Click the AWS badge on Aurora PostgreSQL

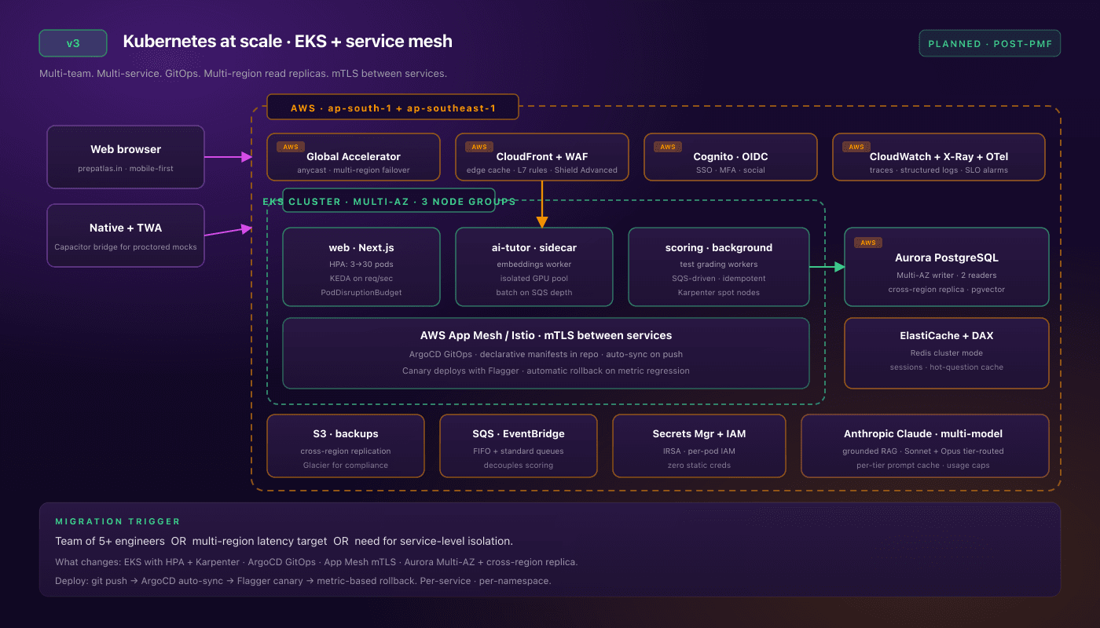pyautogui.click(x=868, y=243)
